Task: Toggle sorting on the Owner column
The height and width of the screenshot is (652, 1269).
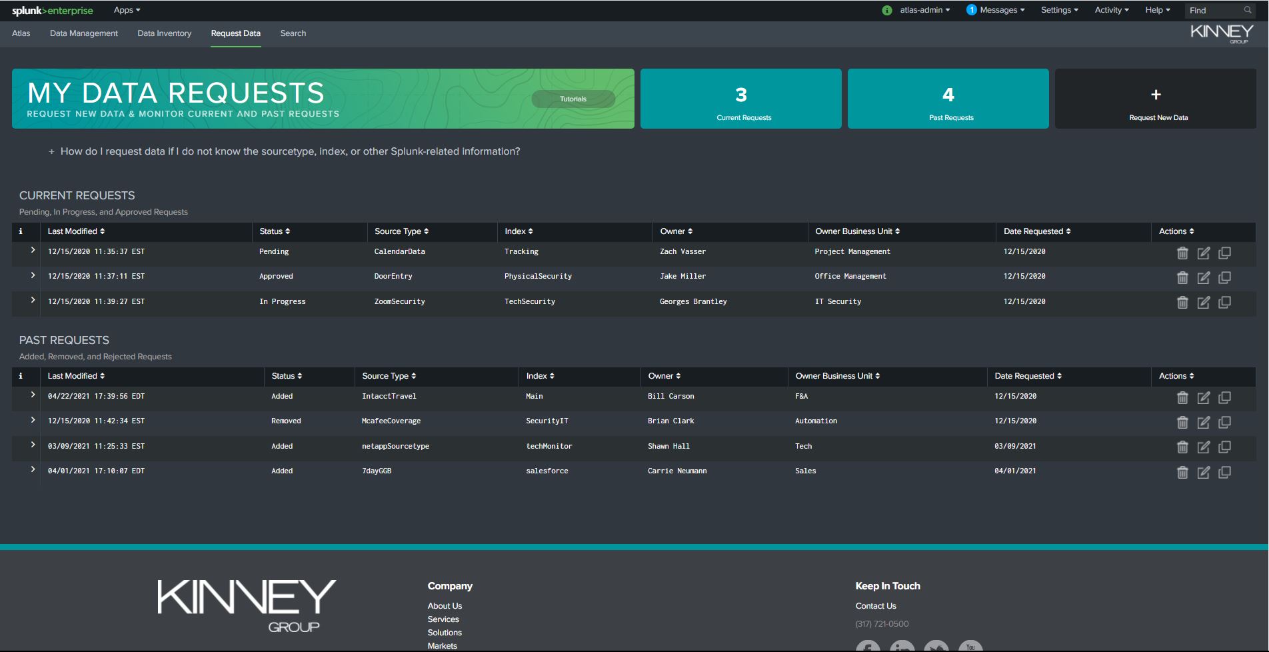Action: tap(676, 231)
